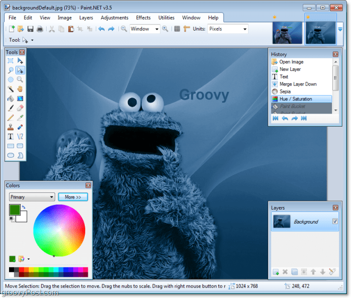Add new layer in Layers panel

click(x=276, y=272)
